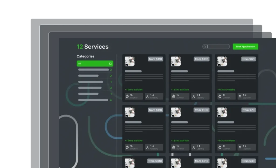The image size is (276, 168).
Task: Click the capacity person icon on the $70 card
Action: tap(240, 147)
